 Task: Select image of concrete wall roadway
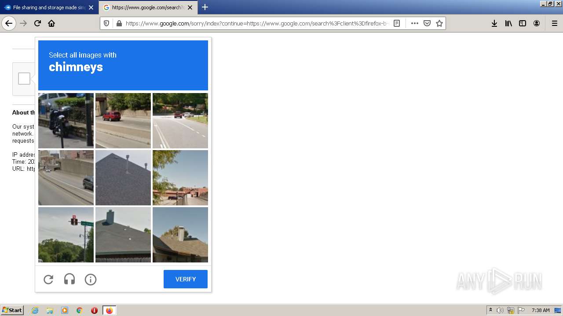click(66, 178)
